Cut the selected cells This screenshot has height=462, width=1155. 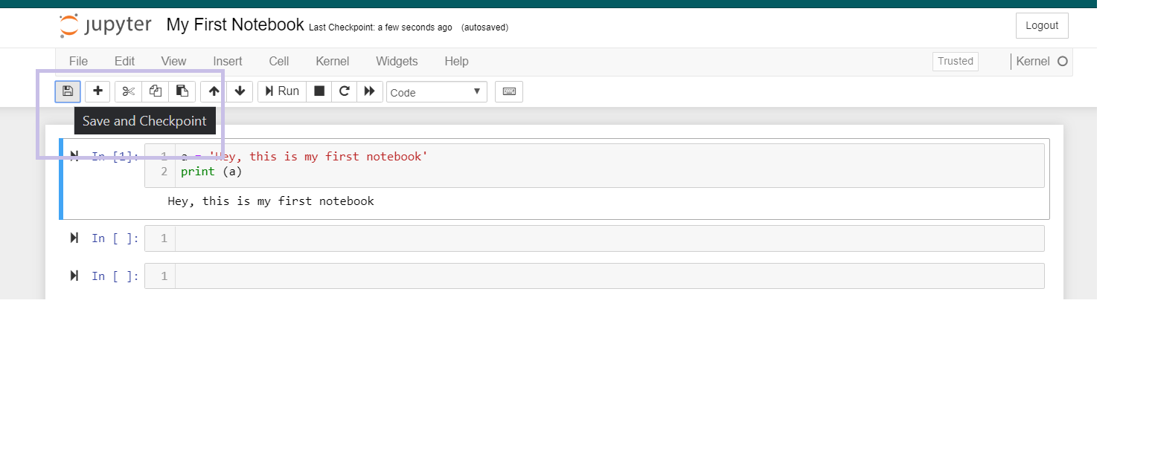pyautogui.click(x=128, y=91)
